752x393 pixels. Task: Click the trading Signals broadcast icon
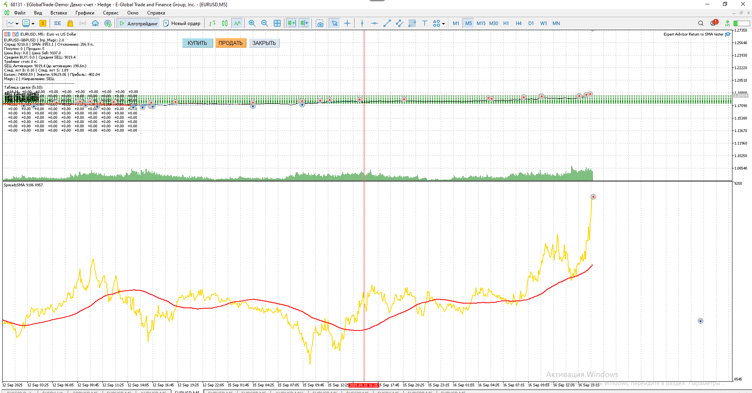(x=83, y=23)
